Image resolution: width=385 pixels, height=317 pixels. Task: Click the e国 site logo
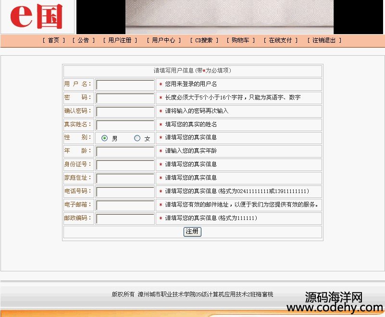(x=37, y=17)
